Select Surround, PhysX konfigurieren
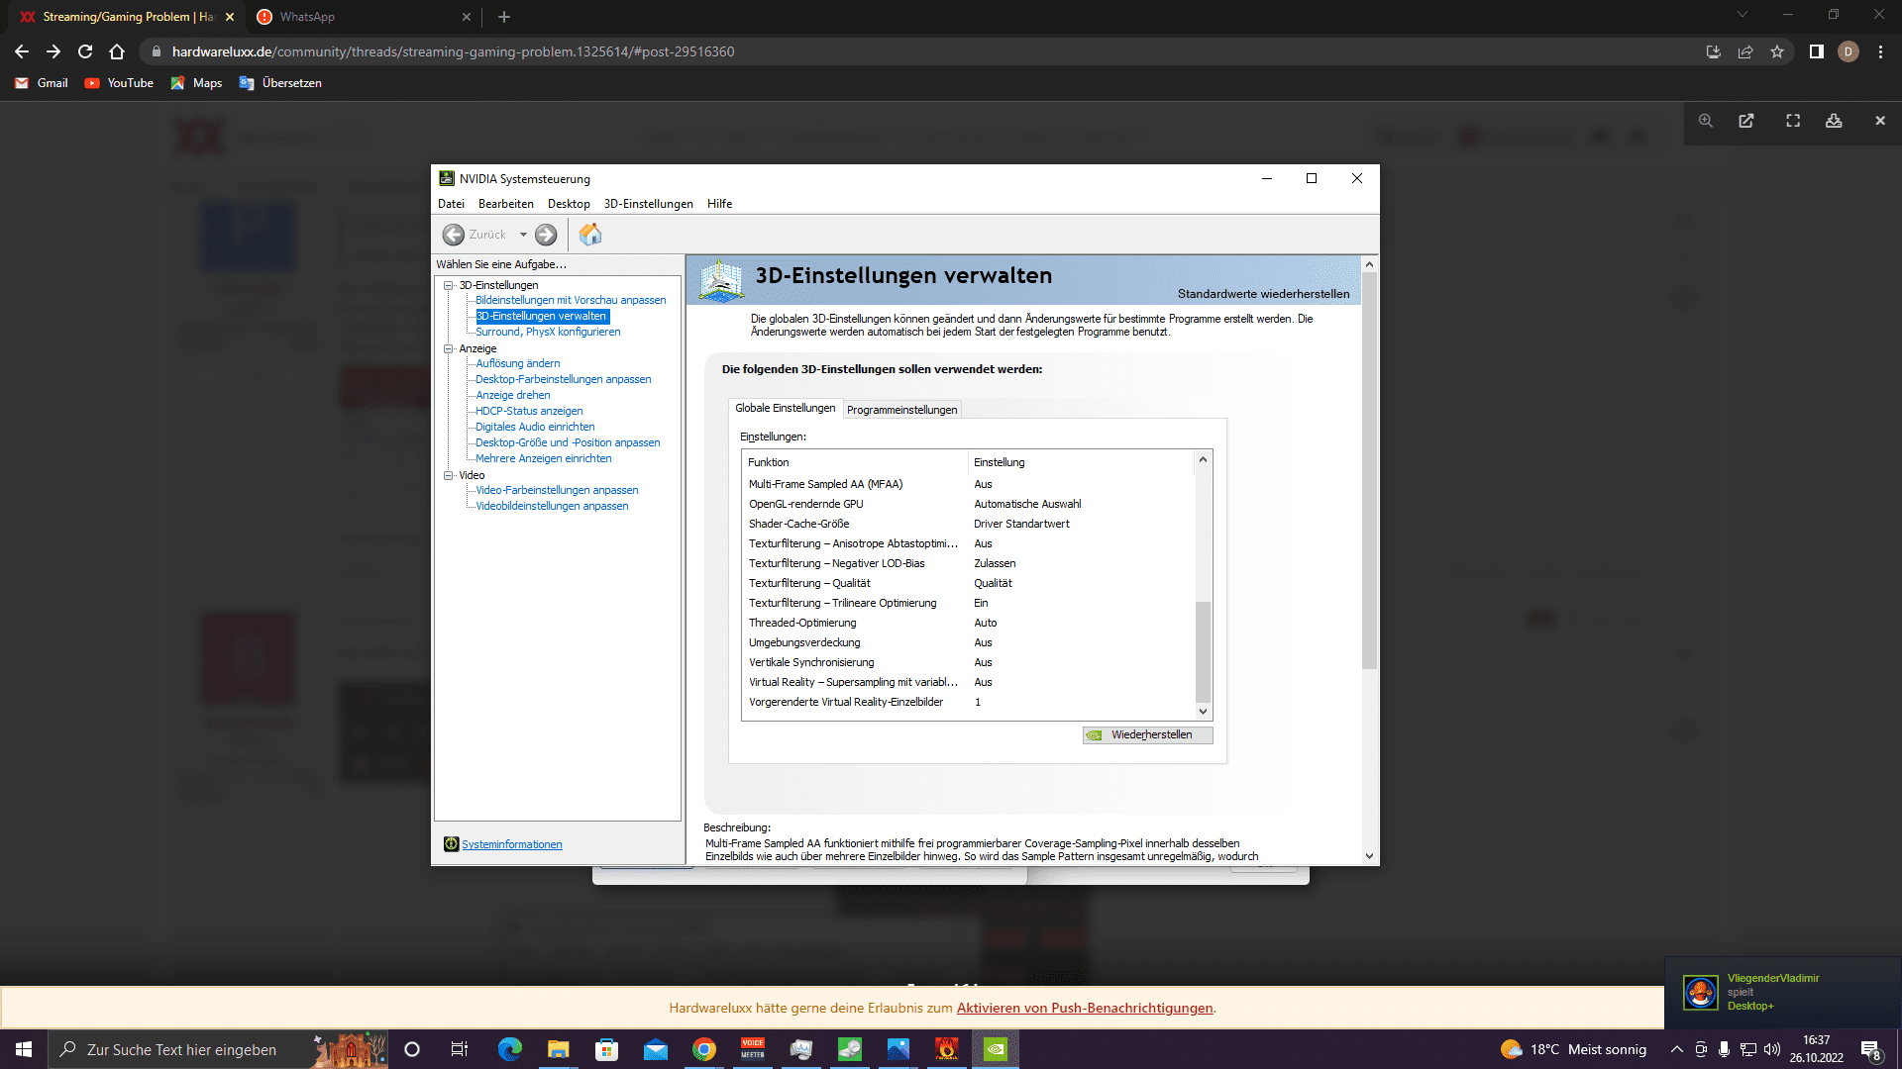1902x1069 pixels. [548, 332]
